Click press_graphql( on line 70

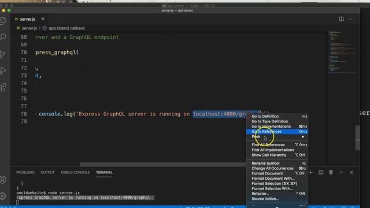click(57, 53)
